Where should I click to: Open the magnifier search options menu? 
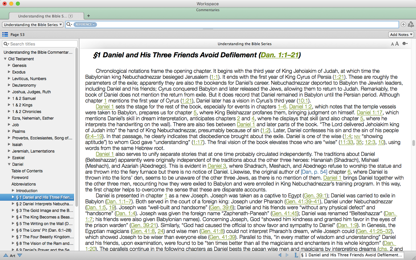pos(69,24)
